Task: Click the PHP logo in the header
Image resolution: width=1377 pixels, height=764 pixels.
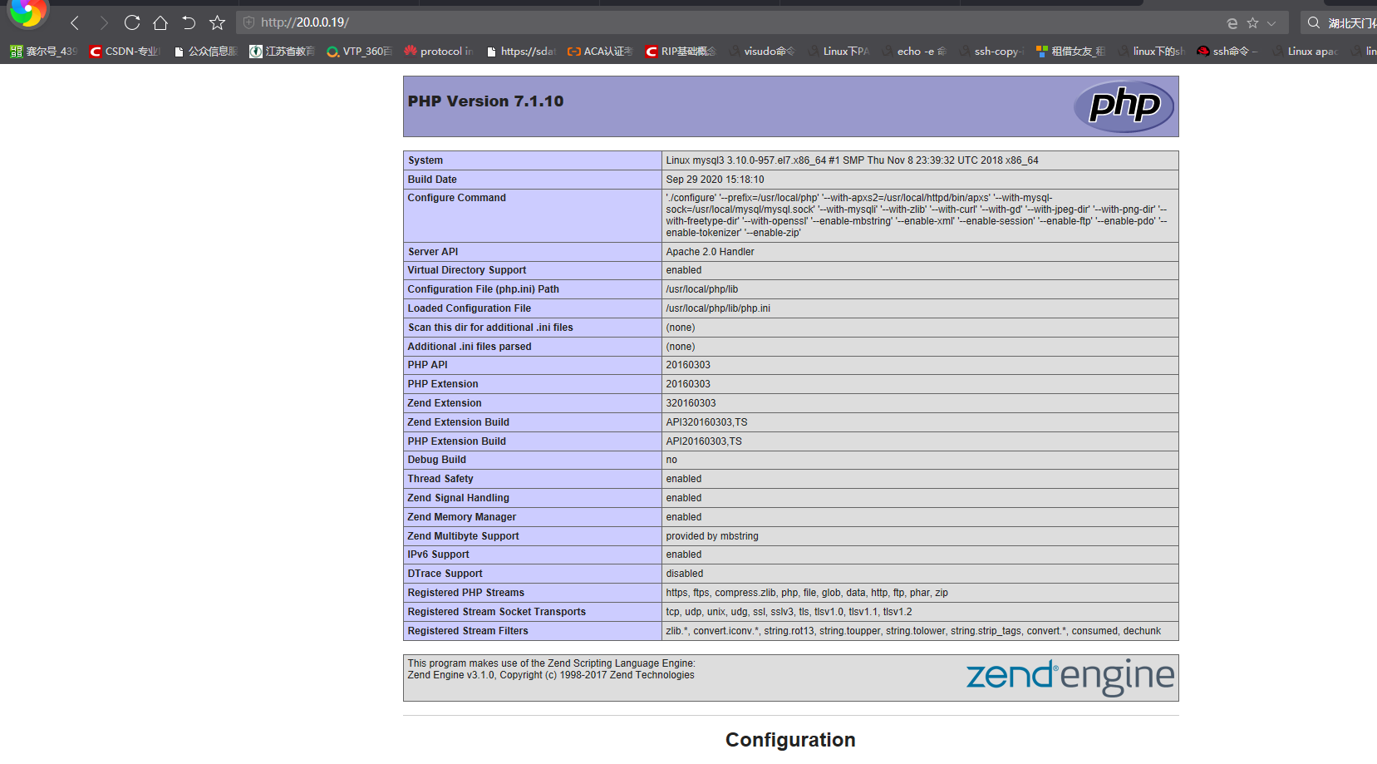Action: pos(1124,106)
